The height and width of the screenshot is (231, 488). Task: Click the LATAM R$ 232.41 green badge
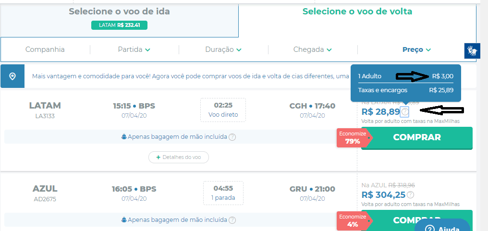[x=119, y=25]
